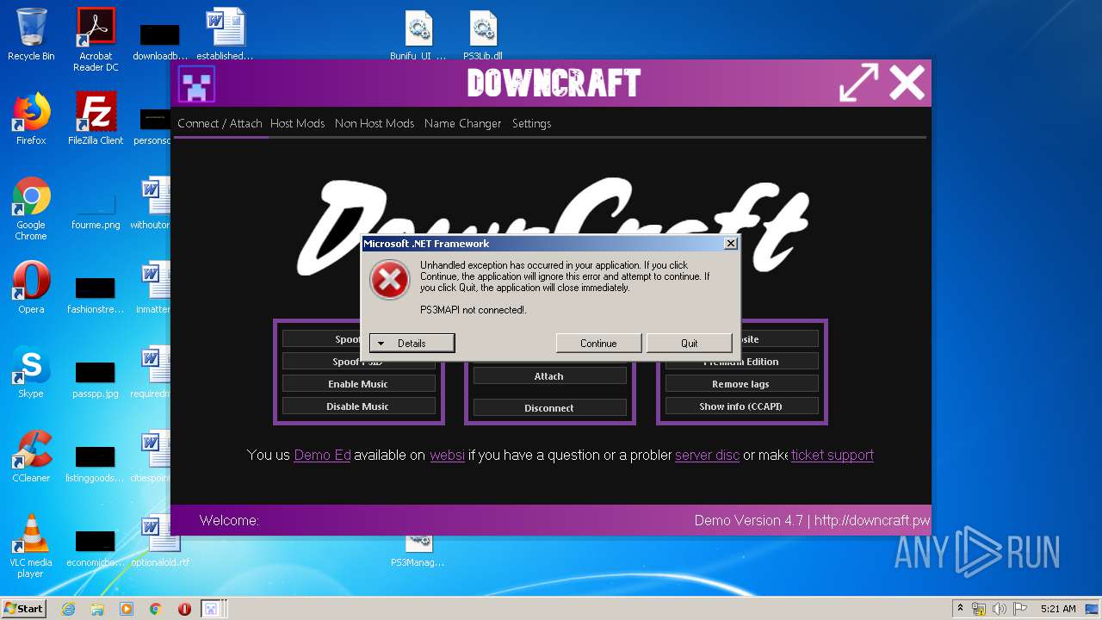
Task: Expand the Details dropdown in dialog
Action: 412,344
